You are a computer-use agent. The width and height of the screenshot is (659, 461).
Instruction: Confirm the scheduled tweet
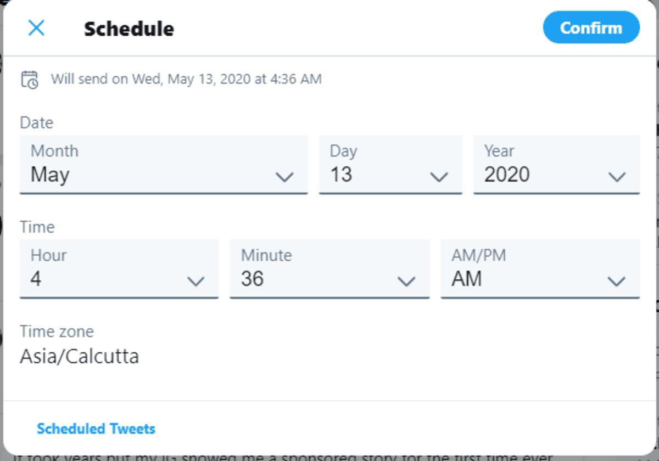point(590,28)
